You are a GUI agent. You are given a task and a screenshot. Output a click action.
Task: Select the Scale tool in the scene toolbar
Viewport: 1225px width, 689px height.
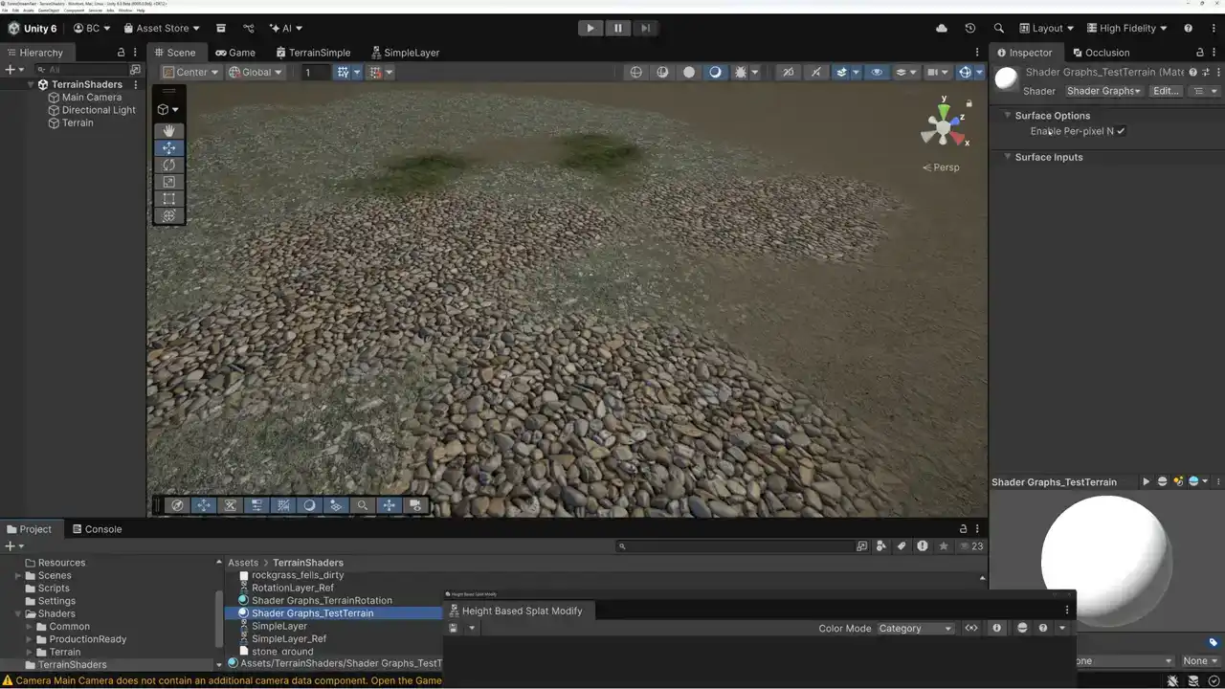click(x=168, y=182)
